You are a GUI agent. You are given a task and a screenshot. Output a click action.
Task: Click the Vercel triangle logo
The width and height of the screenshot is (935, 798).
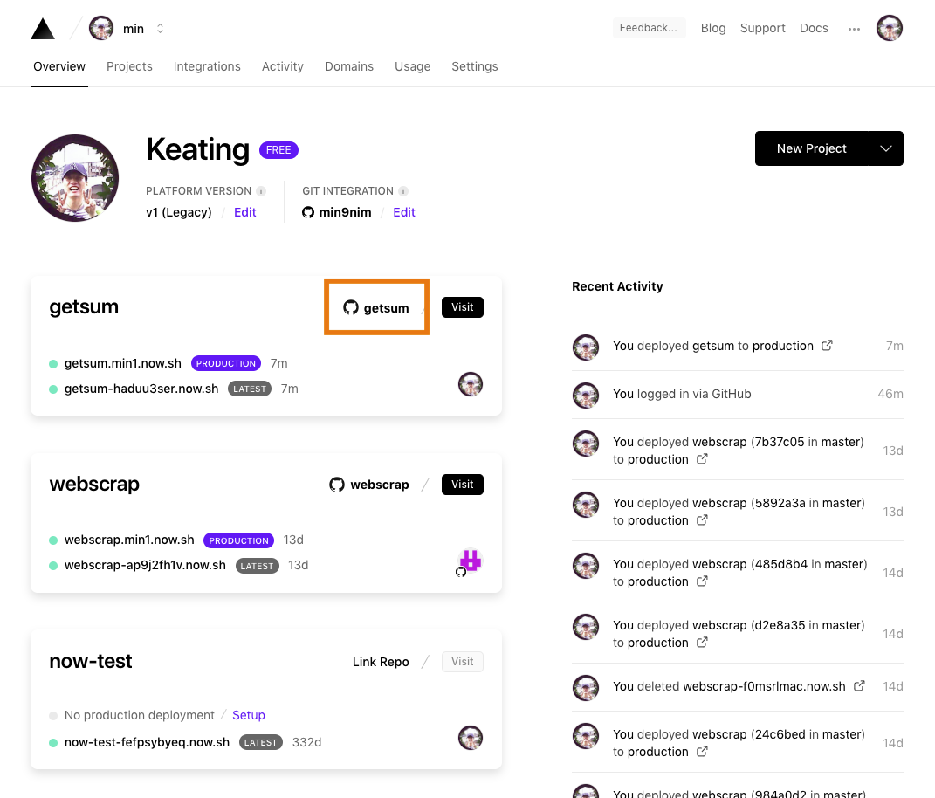[x=43, y=29]
